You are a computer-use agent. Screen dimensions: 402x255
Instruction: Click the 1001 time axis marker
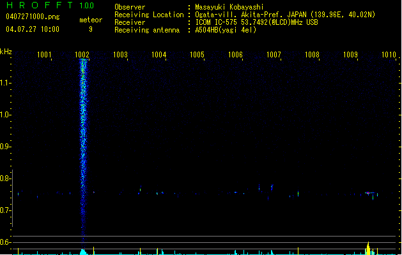(44, 55)
